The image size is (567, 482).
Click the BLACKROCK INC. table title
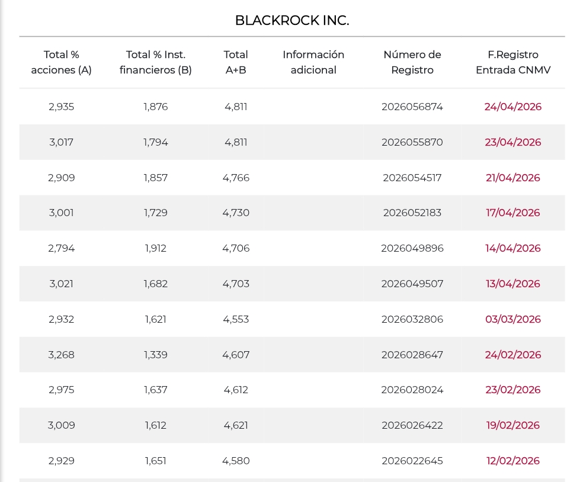click(292, 21)
